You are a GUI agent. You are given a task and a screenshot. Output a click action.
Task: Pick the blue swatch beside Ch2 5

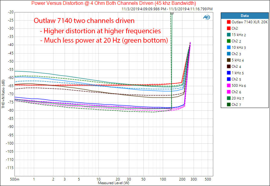click(229, 79)
